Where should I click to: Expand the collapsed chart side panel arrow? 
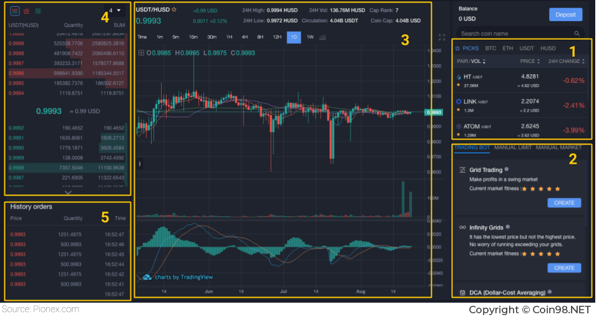point(140,164)
